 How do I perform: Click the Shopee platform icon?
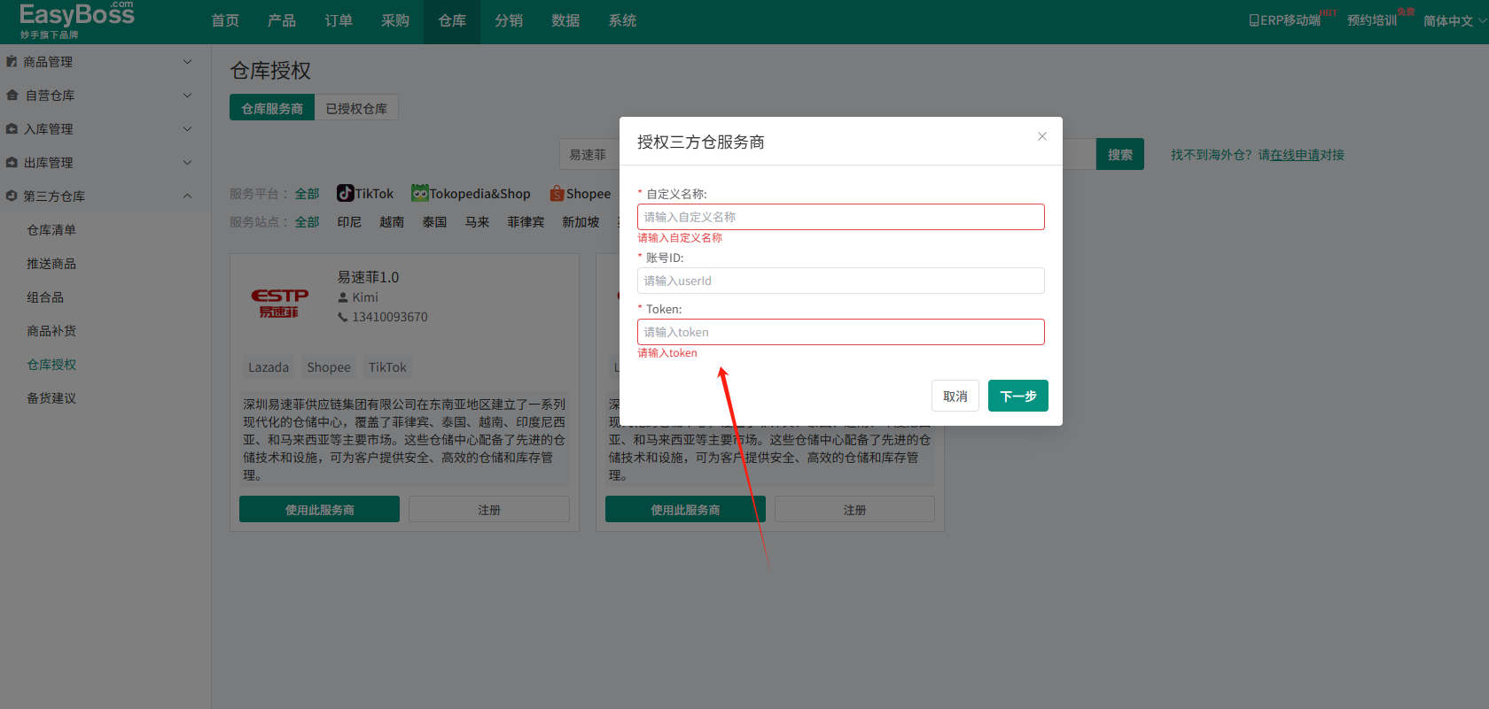[557, 193]
